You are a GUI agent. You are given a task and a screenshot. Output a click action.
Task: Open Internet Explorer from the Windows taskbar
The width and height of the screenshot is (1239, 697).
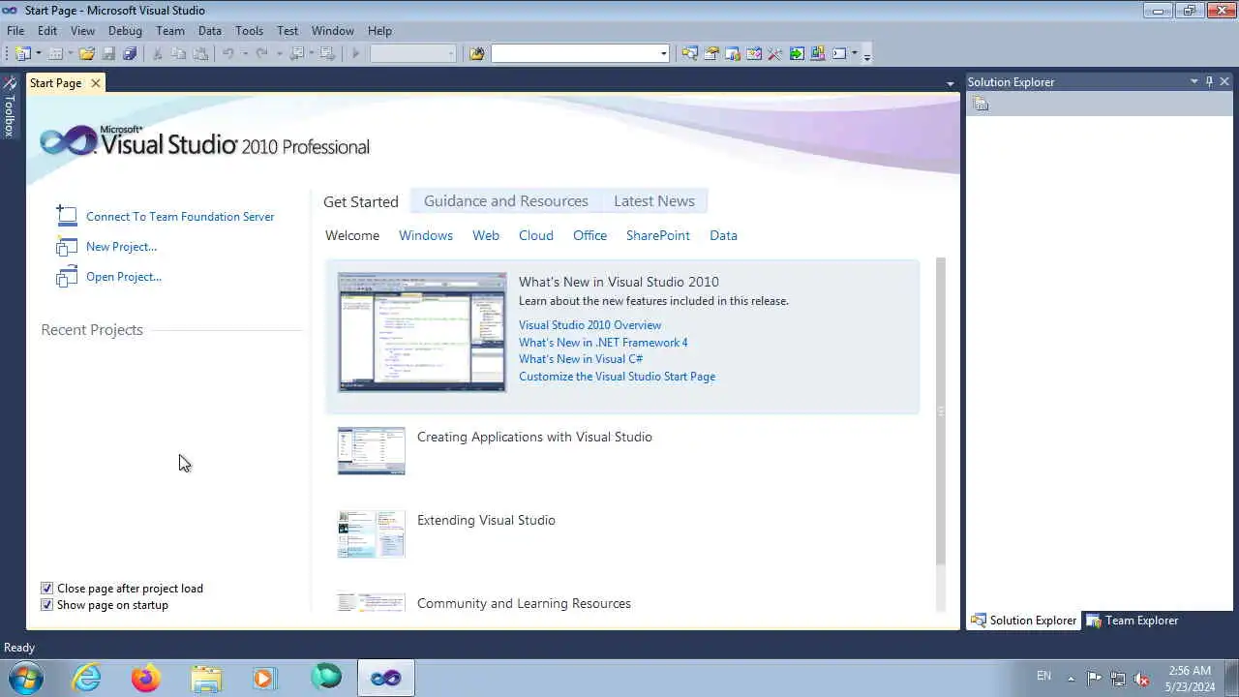click(x=87, y=678)
